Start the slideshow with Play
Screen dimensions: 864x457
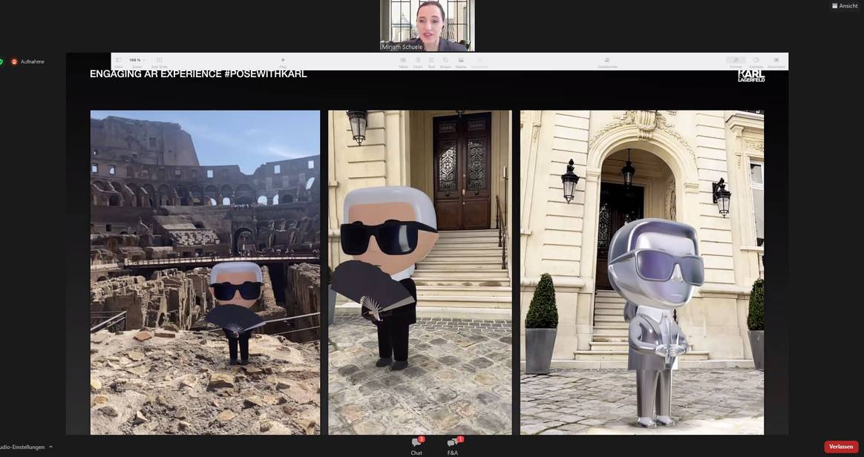pos(284,62)
